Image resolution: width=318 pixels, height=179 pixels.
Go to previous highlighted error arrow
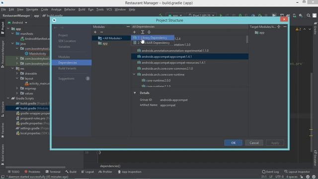[x=305, y=29]
